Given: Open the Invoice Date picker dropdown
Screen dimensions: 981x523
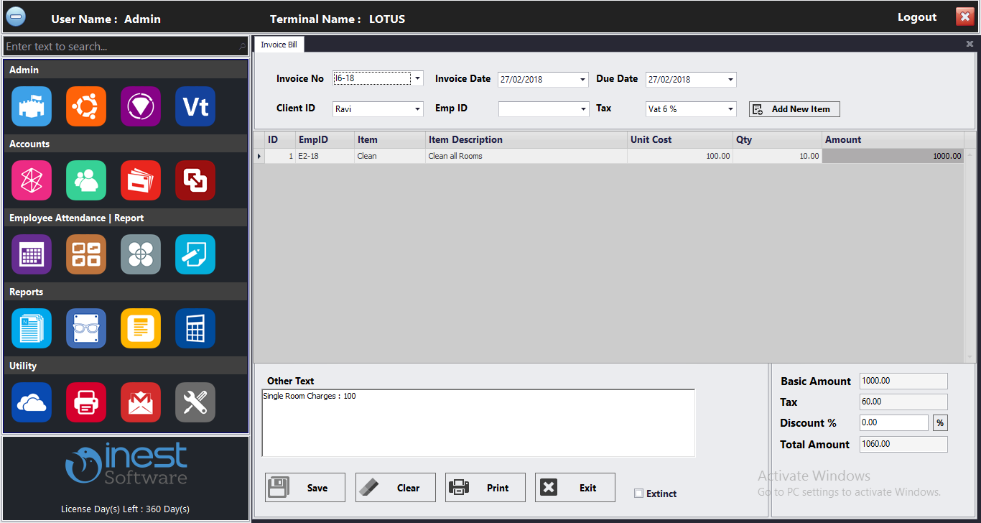Looking at the screenshot, I should 582,80.
